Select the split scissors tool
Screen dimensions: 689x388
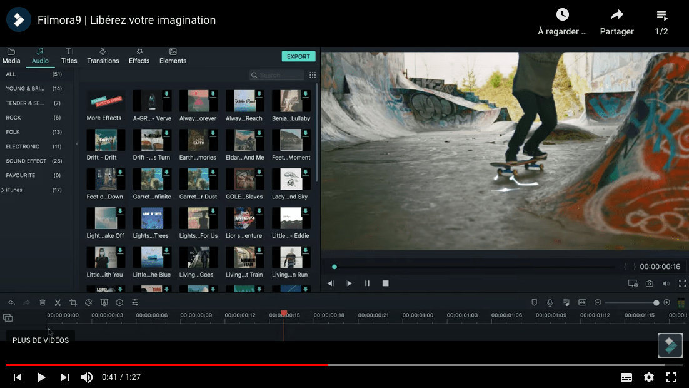coord(58,303)
